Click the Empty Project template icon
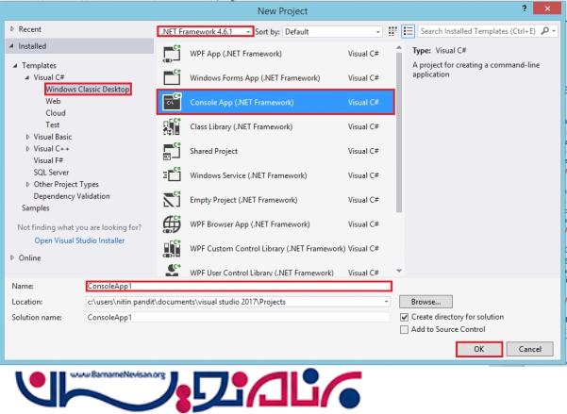The height and width of the screenshot is (414, 567). (x=172, y=200)
